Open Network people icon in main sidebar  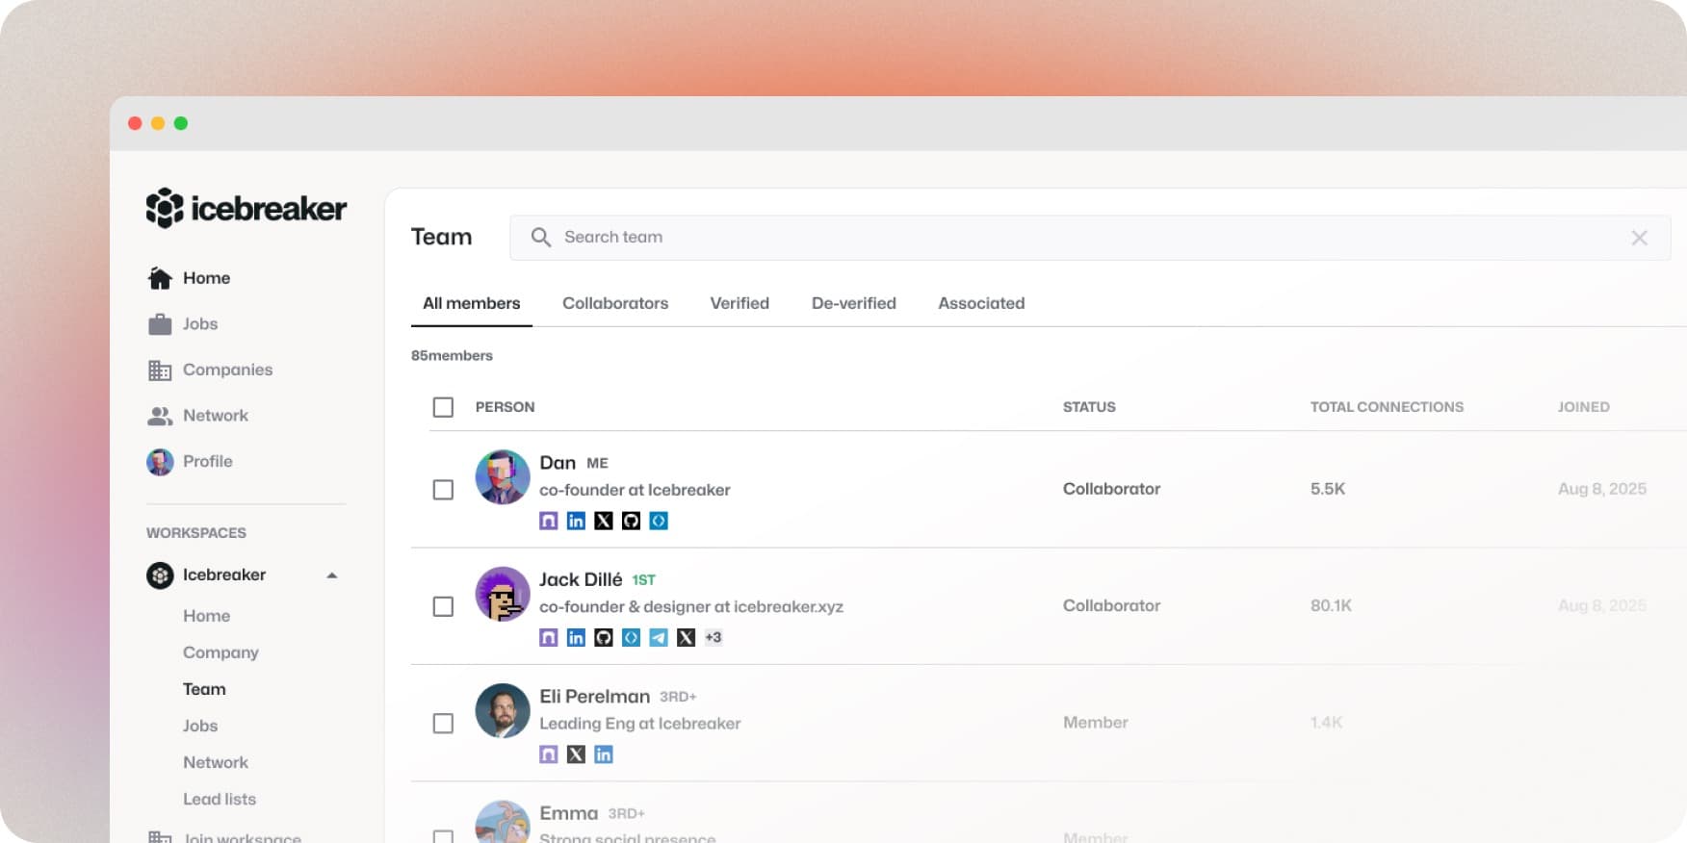[x=160, y=416]
